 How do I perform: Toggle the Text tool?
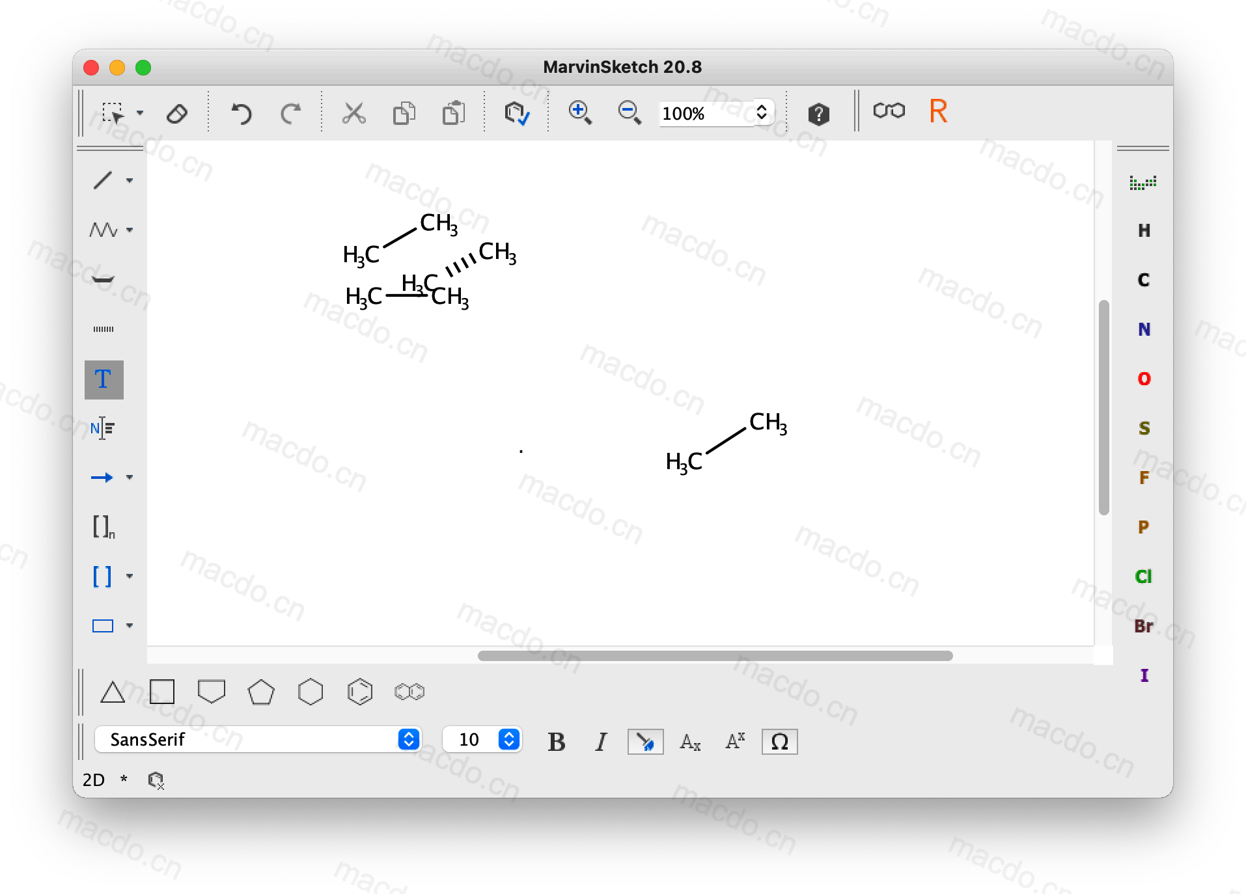pos(104,380)
